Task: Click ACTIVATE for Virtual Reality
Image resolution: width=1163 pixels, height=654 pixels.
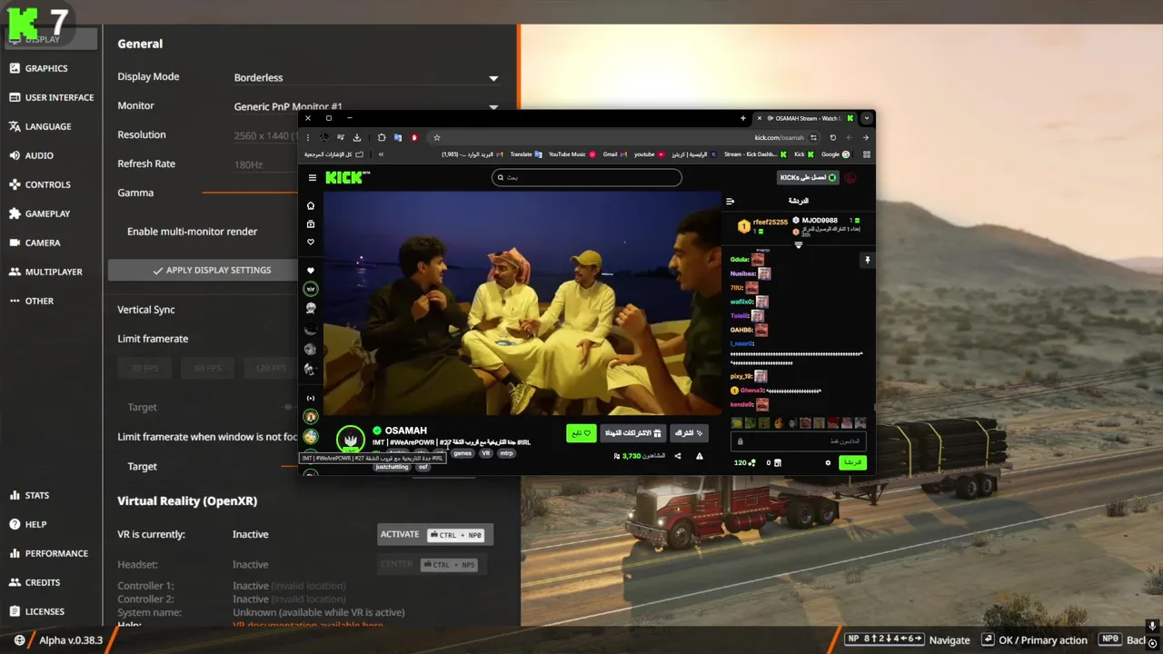Action: point(434,534)
